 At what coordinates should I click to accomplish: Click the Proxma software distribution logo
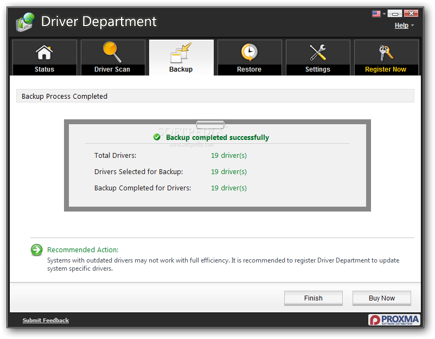click(394, 319)
